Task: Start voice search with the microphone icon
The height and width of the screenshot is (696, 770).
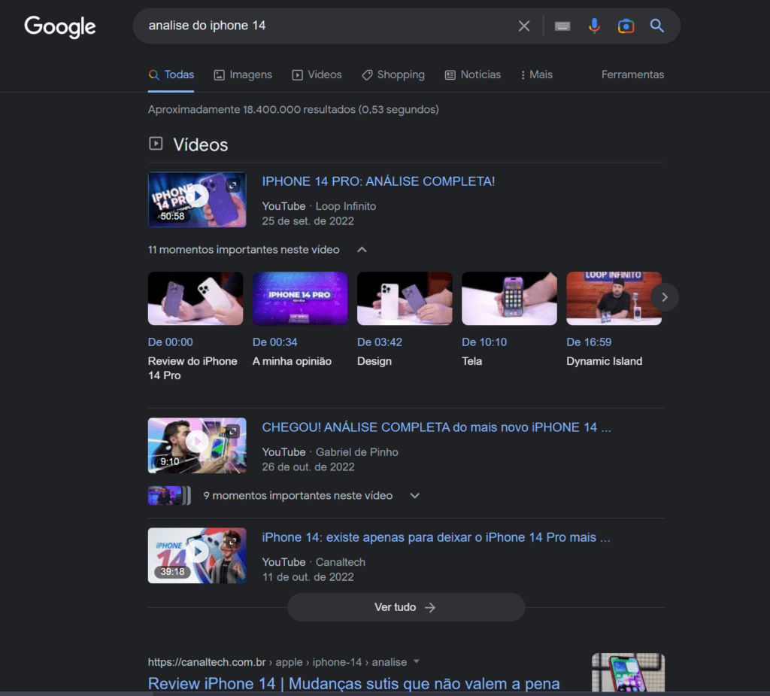Action: (x=594, y=26)
